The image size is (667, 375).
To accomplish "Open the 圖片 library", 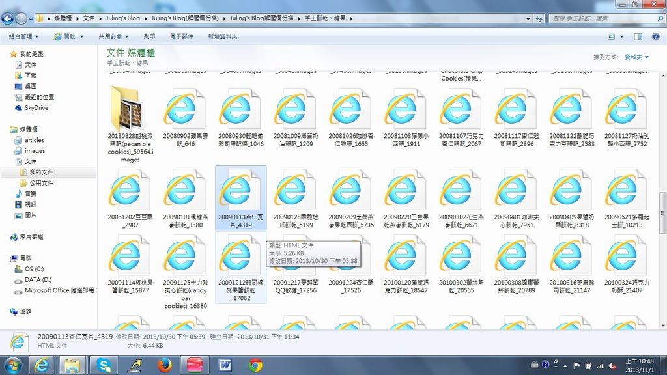I will [31, 215].
